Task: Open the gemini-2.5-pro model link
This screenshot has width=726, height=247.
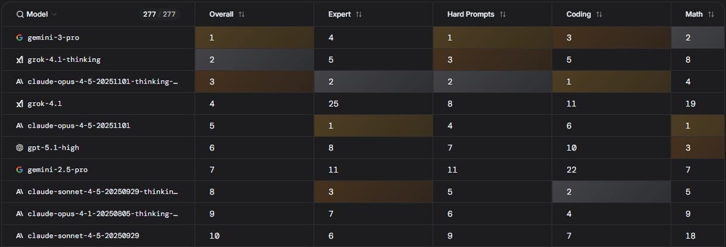Action: [57, 170]
